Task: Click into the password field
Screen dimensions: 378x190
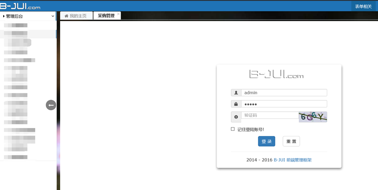Action: [x=284, y=104]
